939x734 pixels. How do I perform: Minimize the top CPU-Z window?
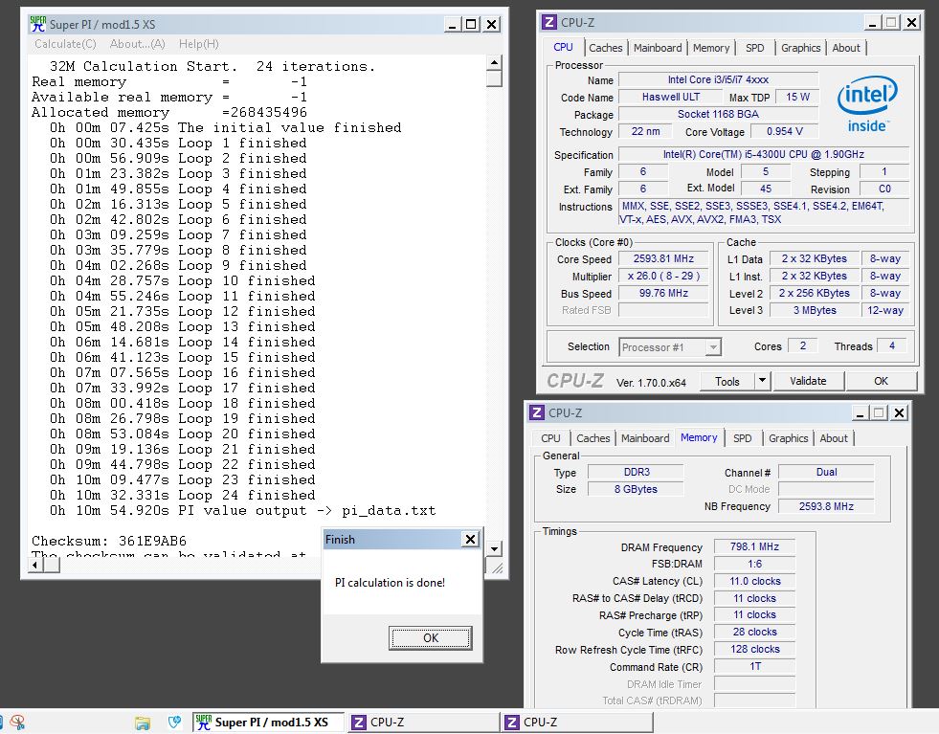872,23
